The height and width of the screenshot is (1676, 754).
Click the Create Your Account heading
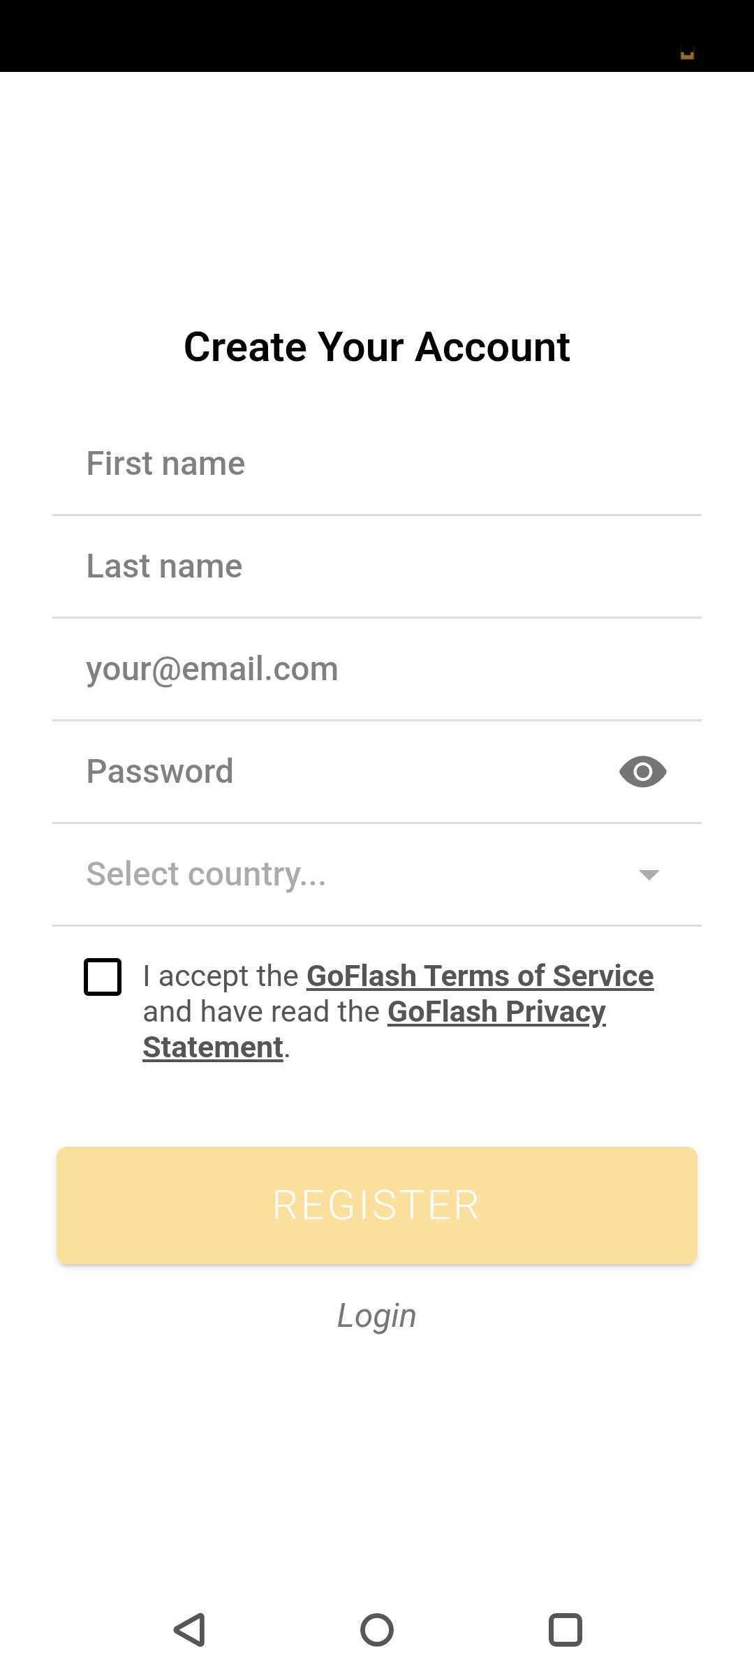point(377,346)
